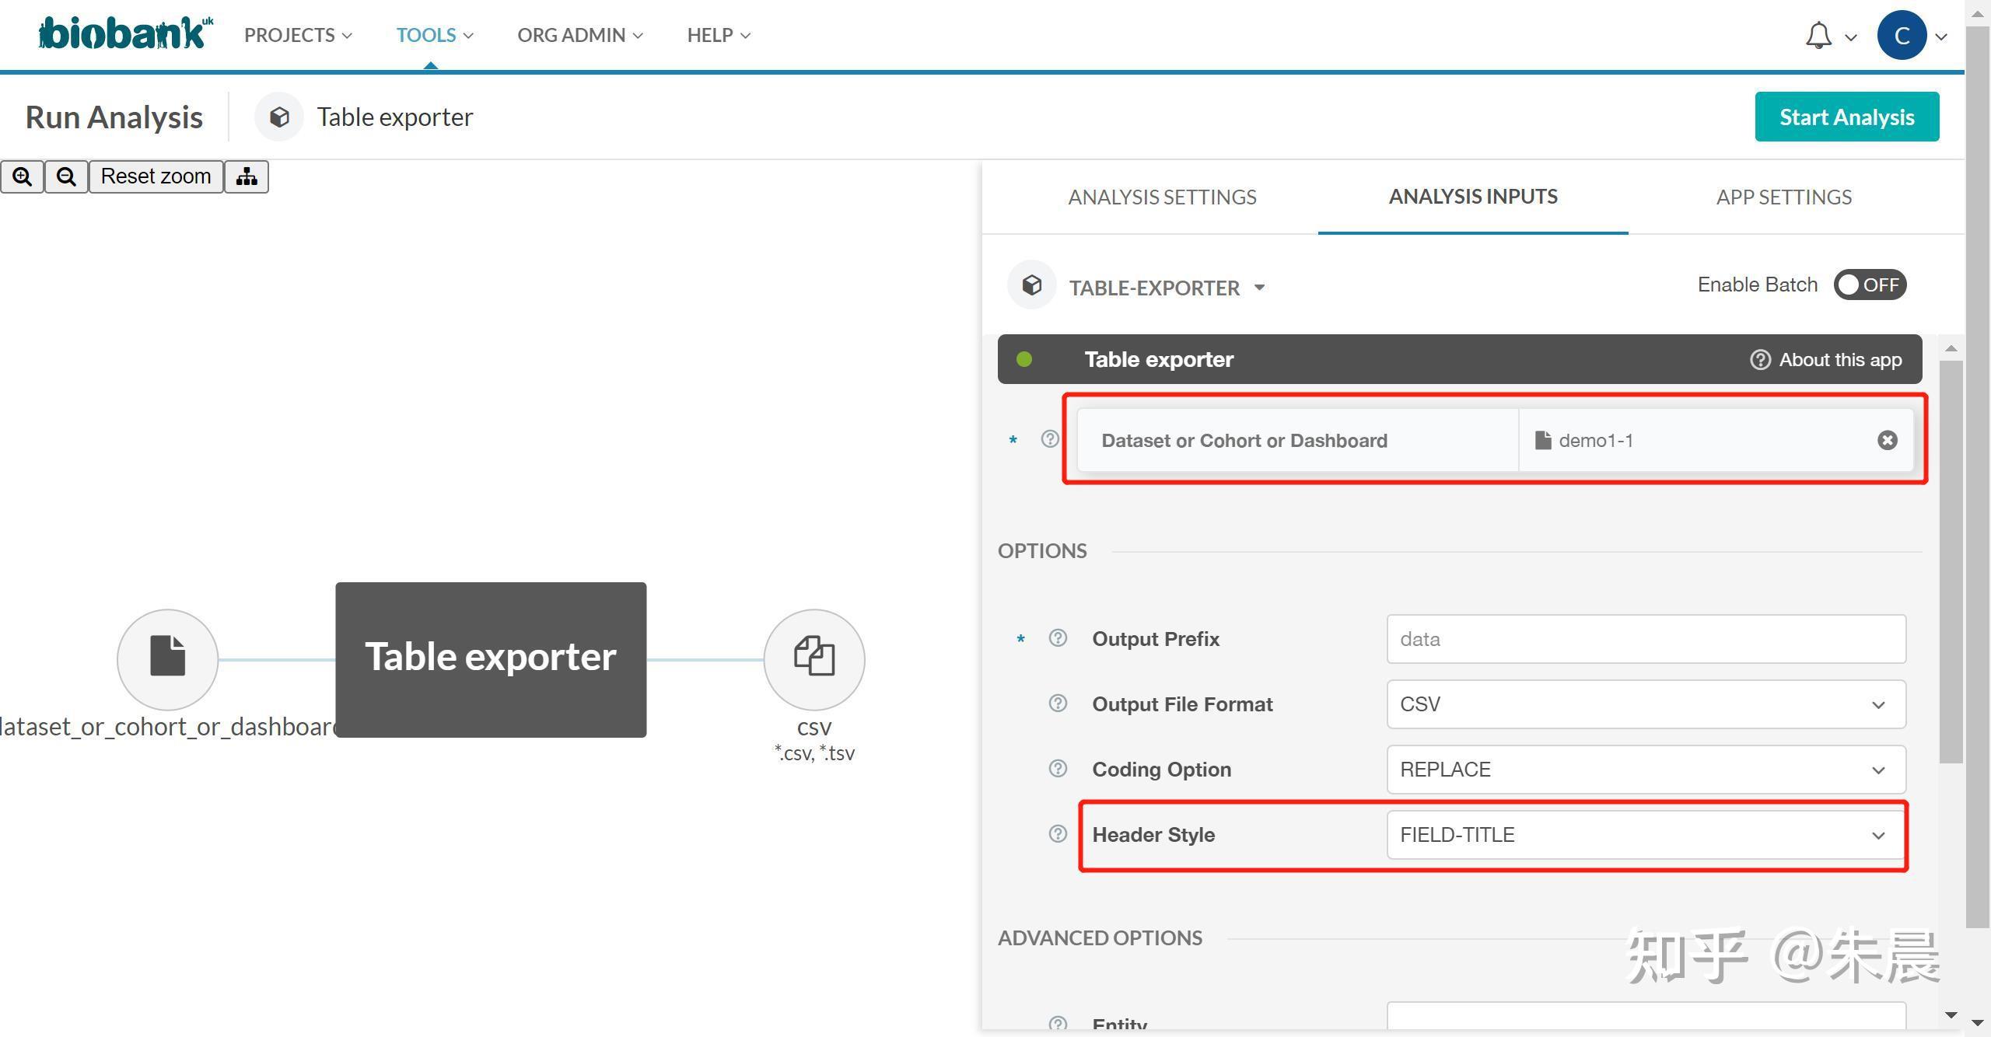Toggle the Enable Batch switch

tap(1870, 285)
